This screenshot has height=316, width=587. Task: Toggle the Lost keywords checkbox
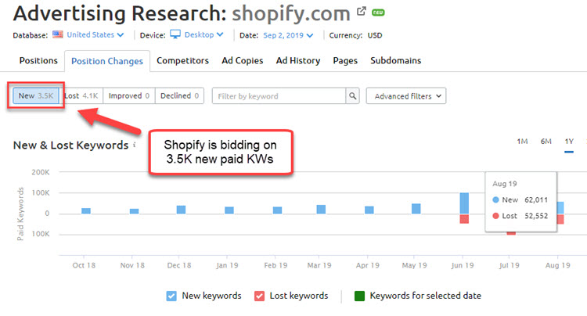click(x=259, y=296)
